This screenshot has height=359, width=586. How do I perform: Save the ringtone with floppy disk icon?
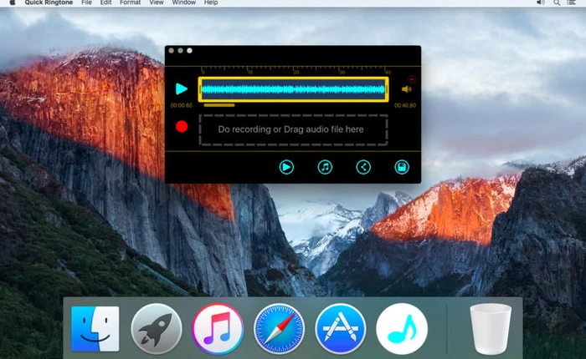[x=402, y=167]
